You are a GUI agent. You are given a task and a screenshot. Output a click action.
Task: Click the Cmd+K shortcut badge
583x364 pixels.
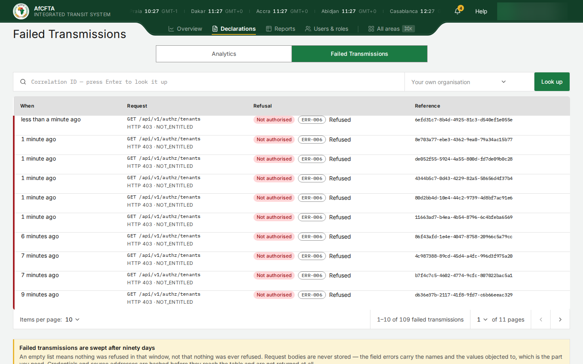[409, 29]
